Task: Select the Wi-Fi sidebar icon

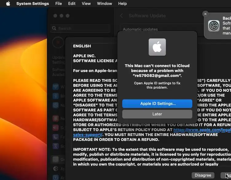Action: [x=56, y=87]
